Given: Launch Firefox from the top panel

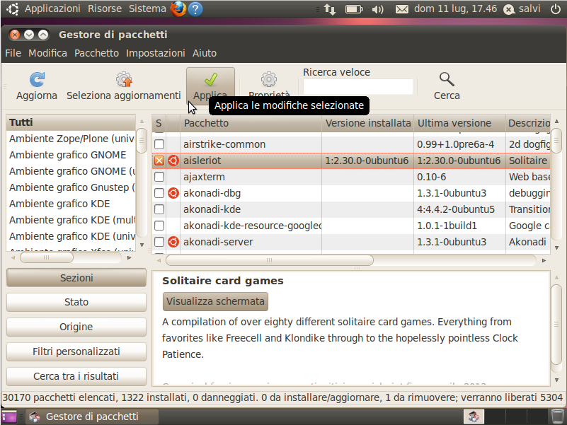Looking at the screenshot, I should [x=178, y=8].
